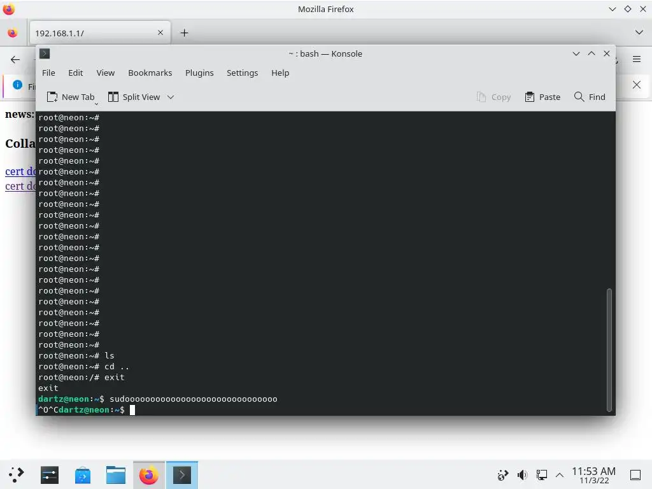
Task: Open Dolphin file manager from taskbar
Action: [x=116, y=475]
